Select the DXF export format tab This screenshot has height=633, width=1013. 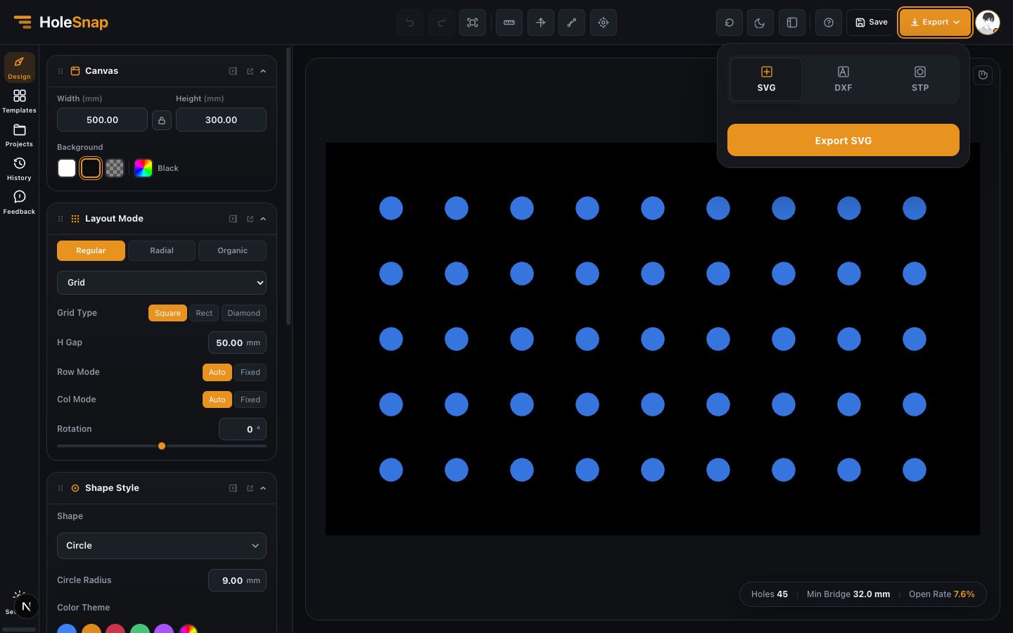tap(843, 79)
